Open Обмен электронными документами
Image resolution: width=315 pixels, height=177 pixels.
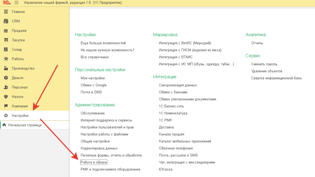coord(187,99)
